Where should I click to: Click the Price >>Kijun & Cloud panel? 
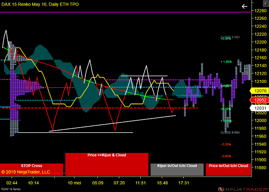point(107,164)
